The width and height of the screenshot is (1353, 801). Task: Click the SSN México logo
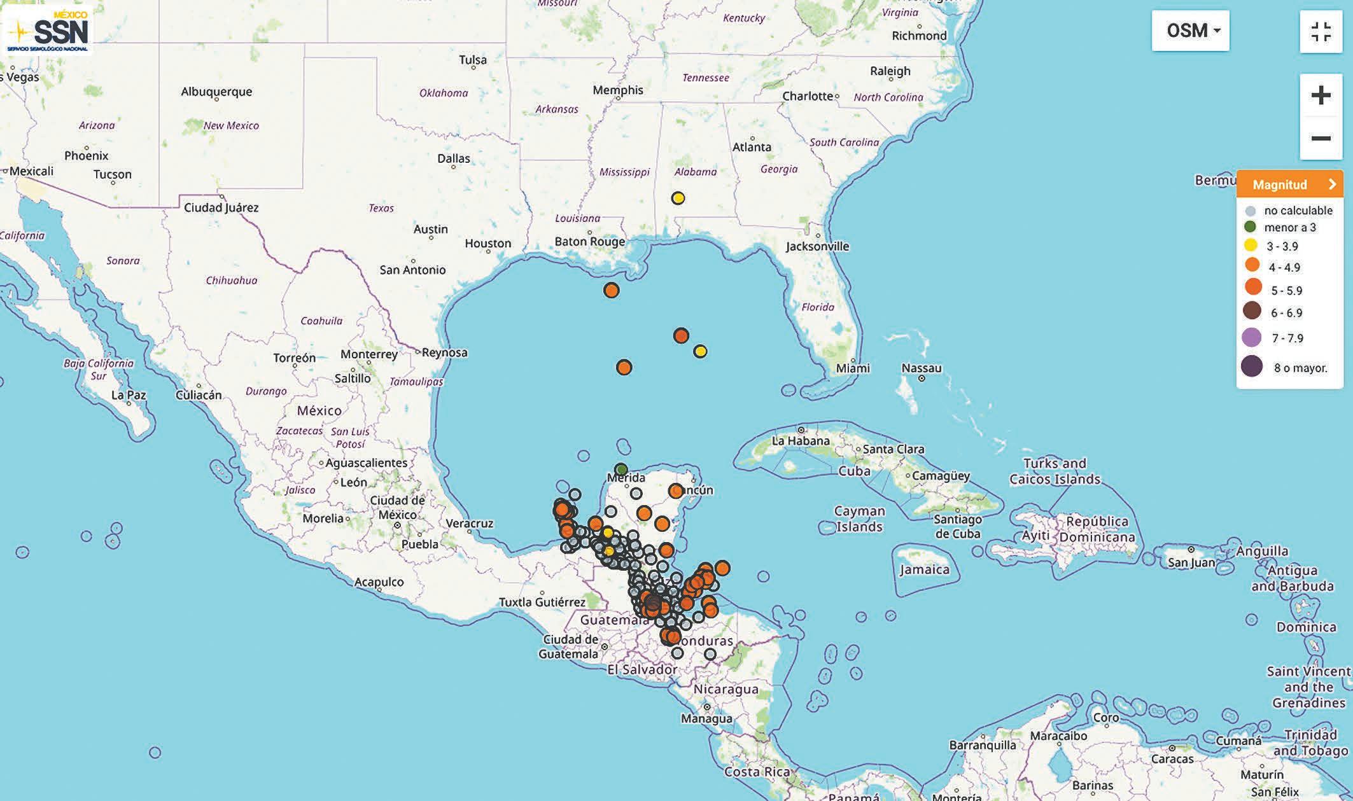coord(48,30)
